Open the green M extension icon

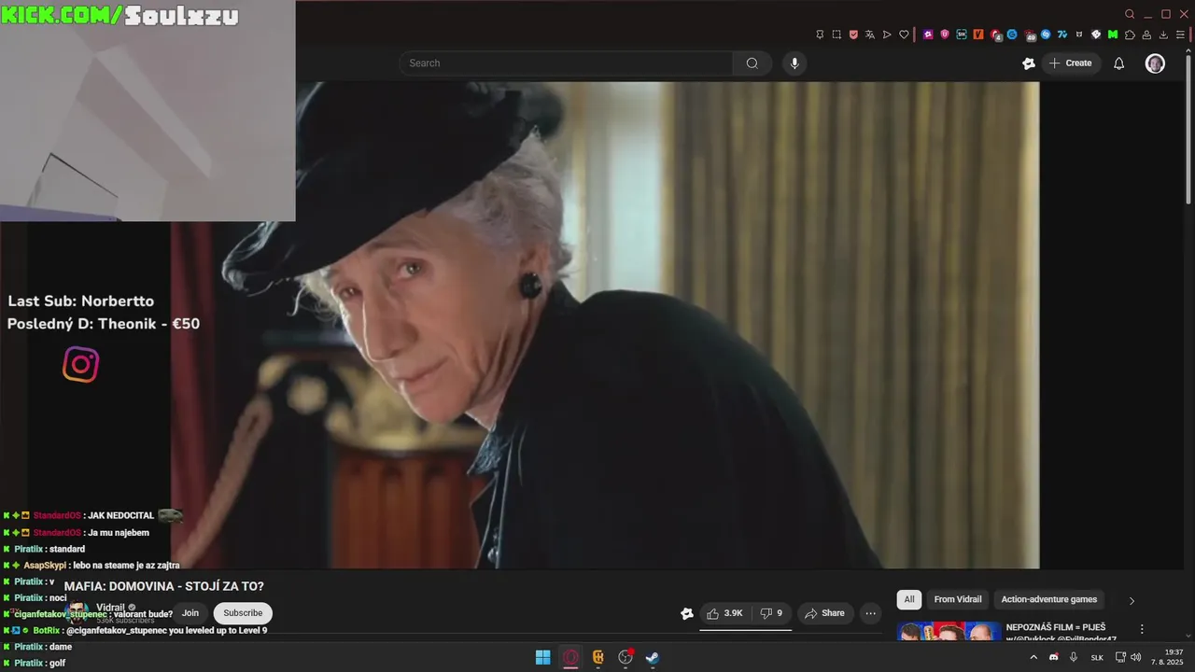1113,35
